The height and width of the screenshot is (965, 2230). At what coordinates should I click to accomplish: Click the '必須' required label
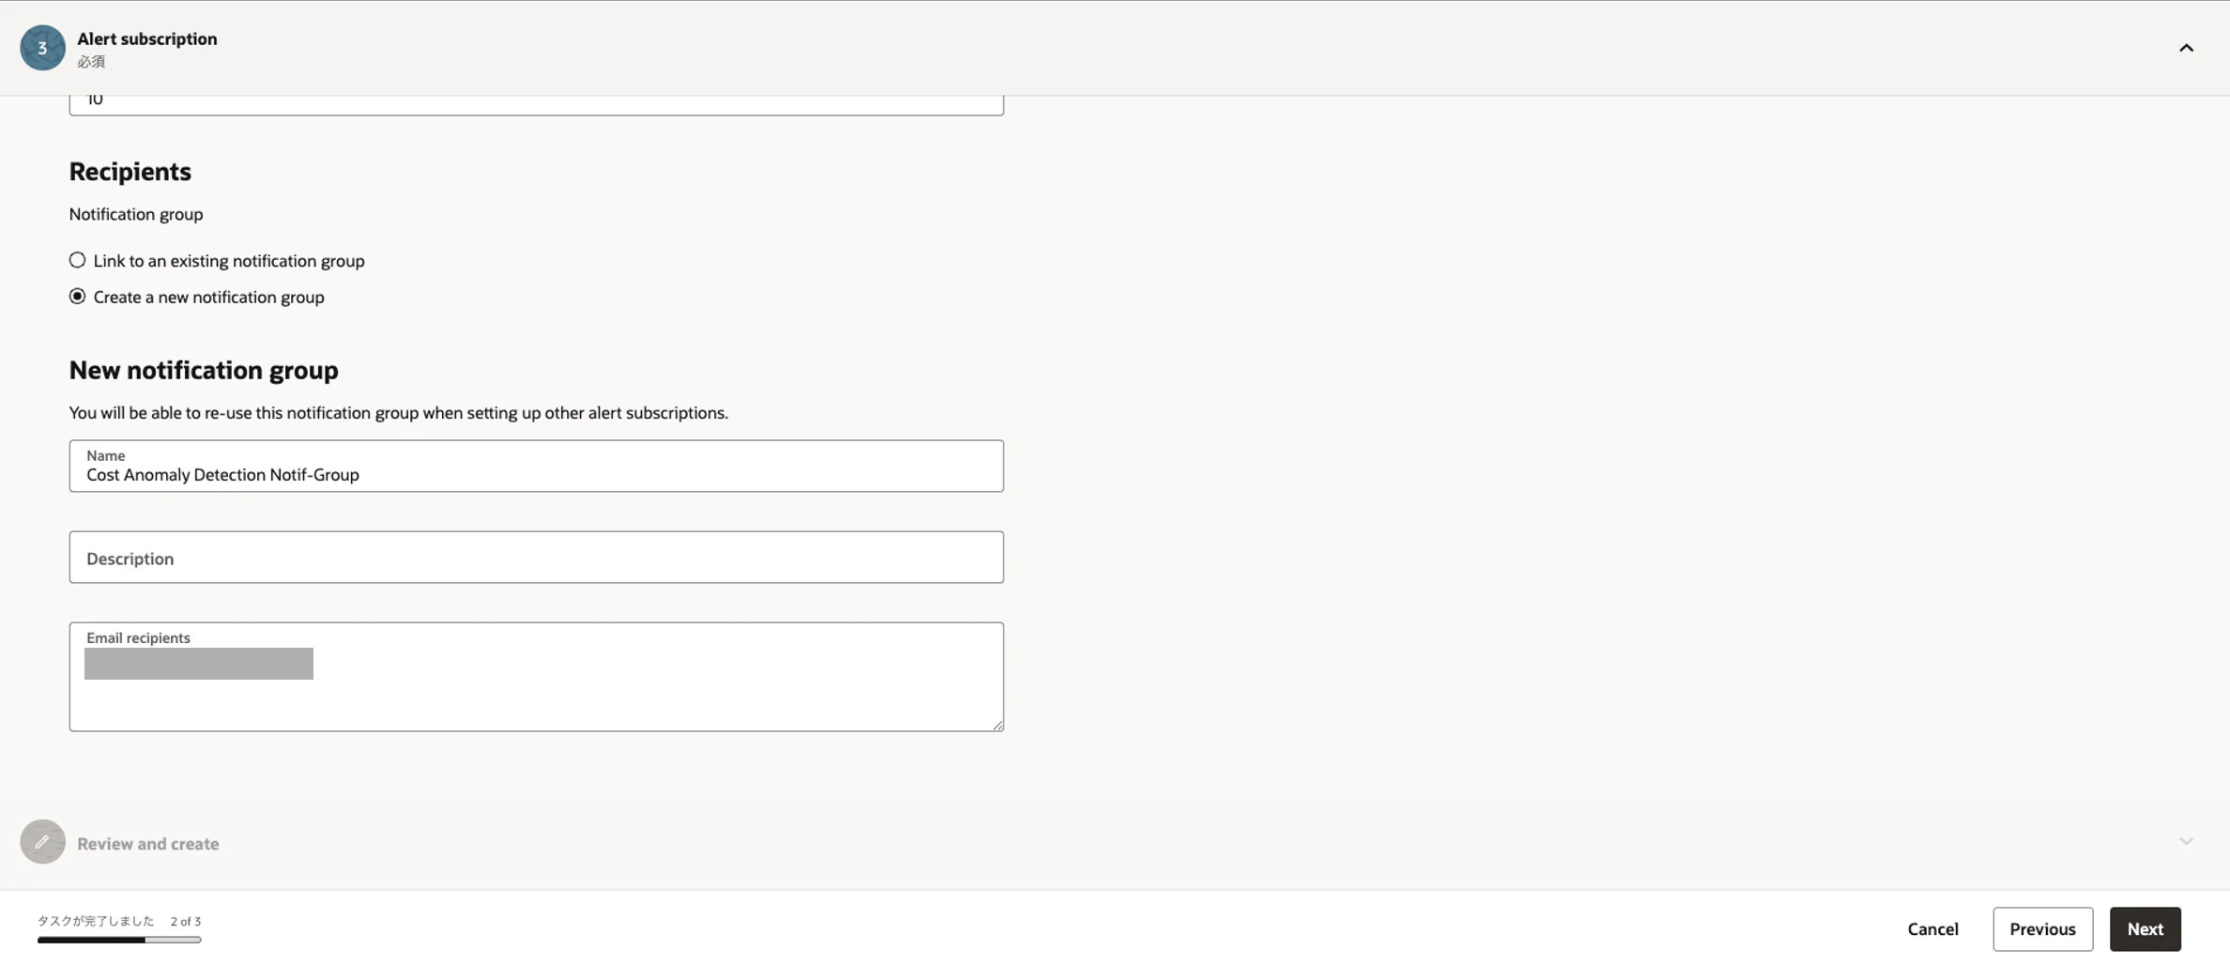point(91,62)
